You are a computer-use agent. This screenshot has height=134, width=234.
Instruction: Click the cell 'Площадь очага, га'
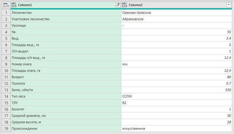tap(66, 71)
